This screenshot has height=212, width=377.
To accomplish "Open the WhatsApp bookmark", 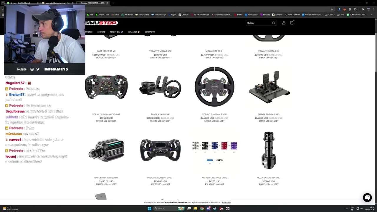I will (x=127, y=14).
